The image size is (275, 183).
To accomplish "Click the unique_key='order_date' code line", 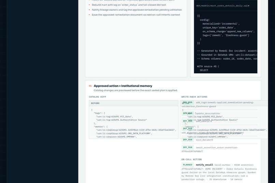I will click(x=219, y=28).
